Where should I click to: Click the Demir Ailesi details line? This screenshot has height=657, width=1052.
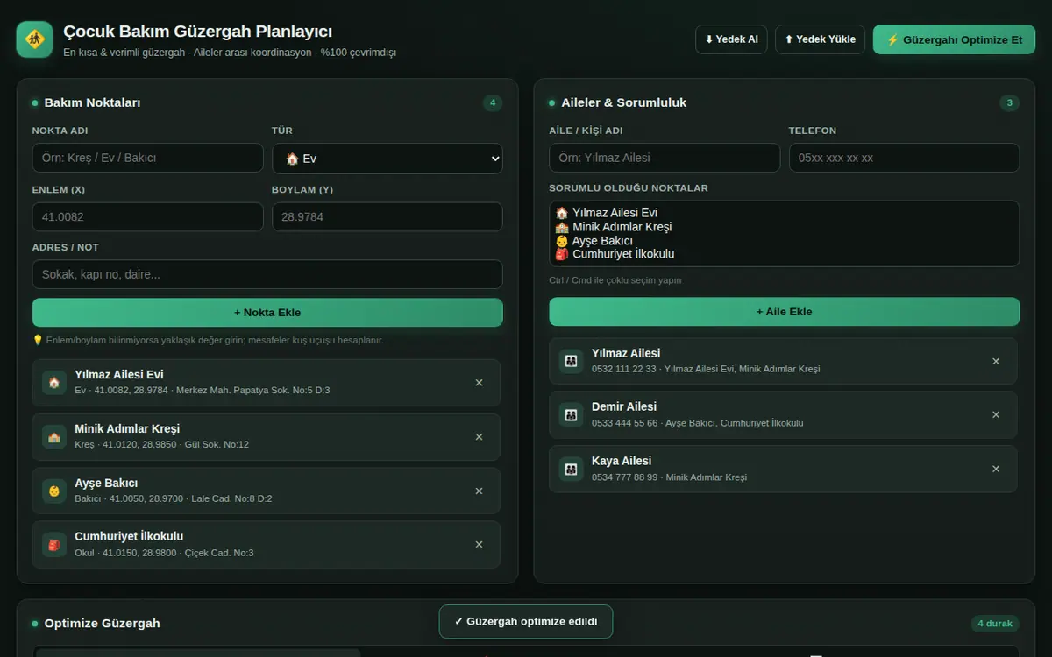coord(698,423)
